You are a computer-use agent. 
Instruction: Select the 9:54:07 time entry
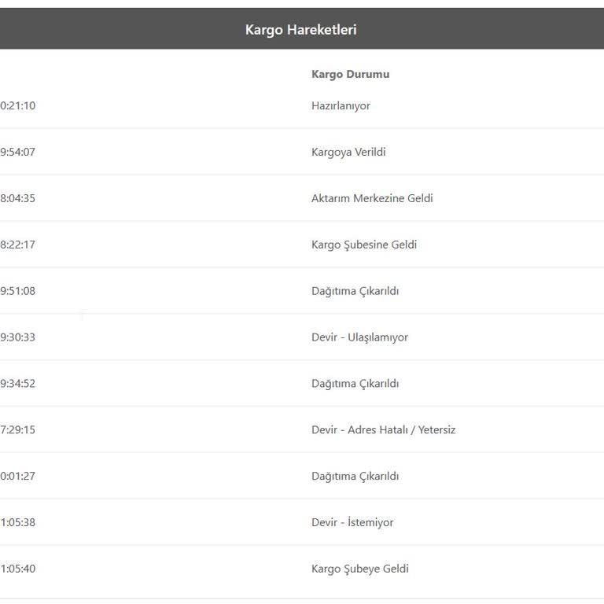[18, 153]
